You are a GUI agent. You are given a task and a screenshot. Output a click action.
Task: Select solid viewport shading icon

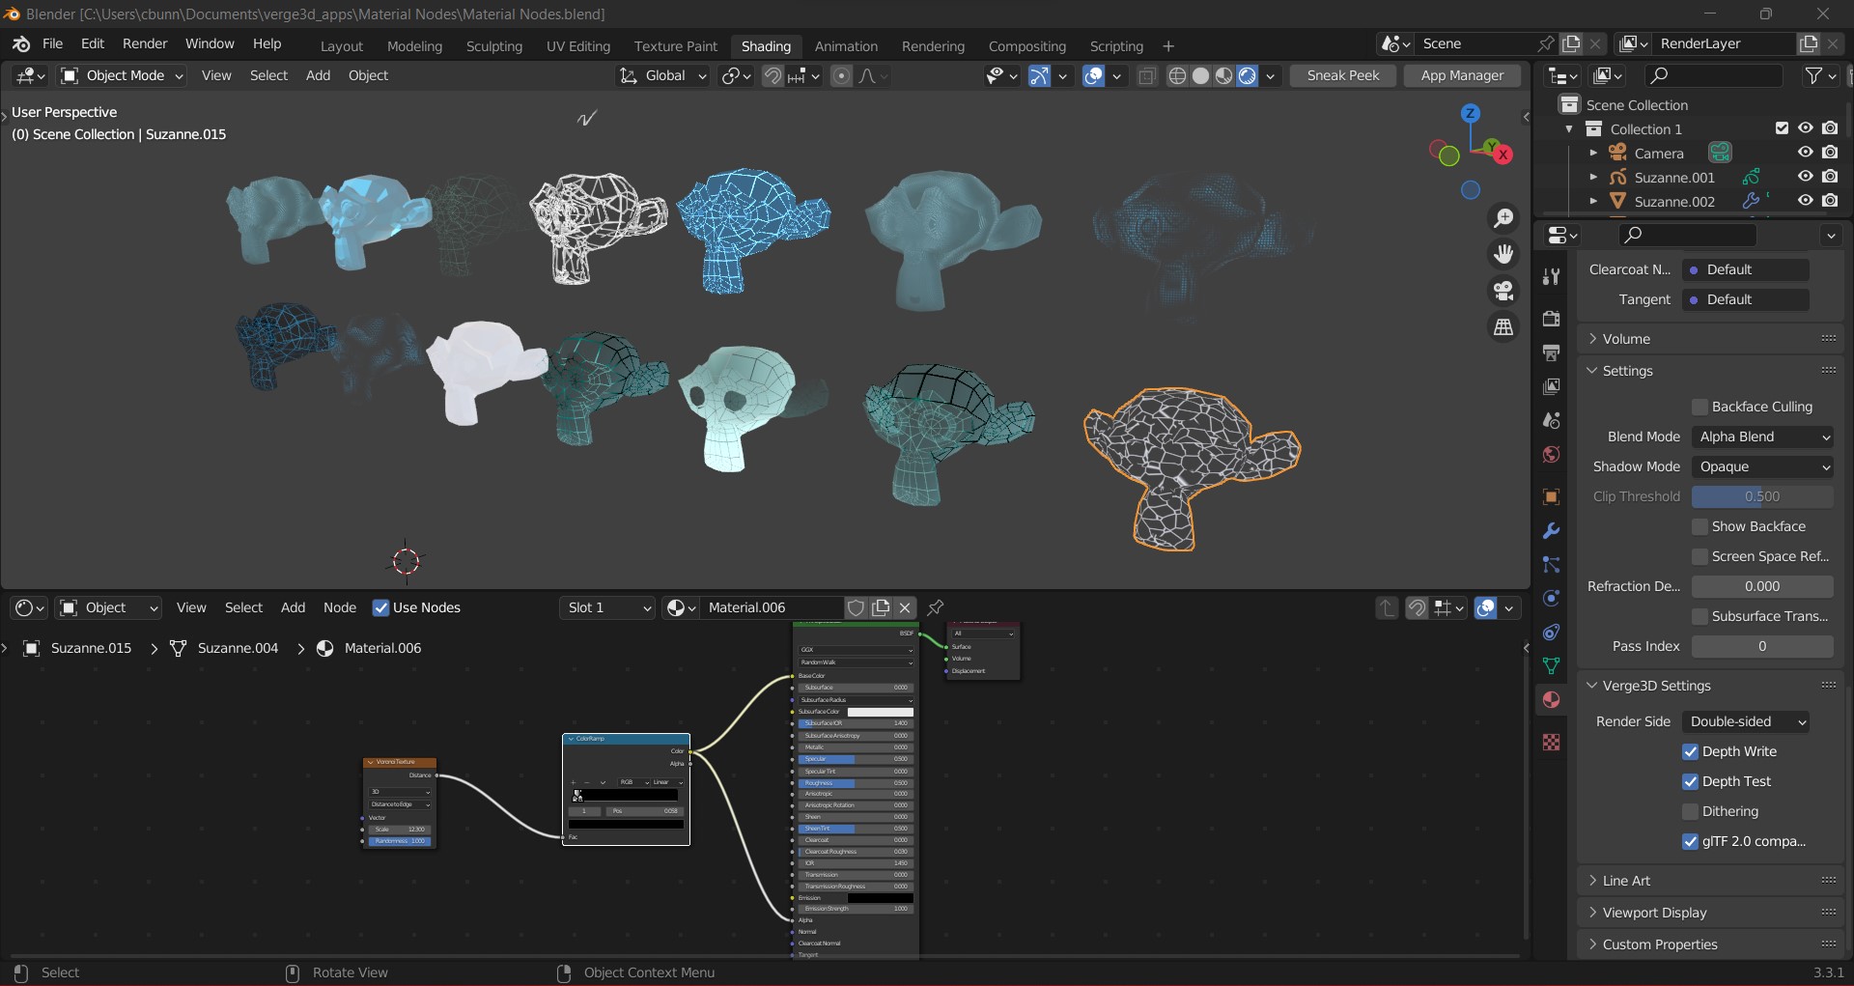tap(1200, 75)
